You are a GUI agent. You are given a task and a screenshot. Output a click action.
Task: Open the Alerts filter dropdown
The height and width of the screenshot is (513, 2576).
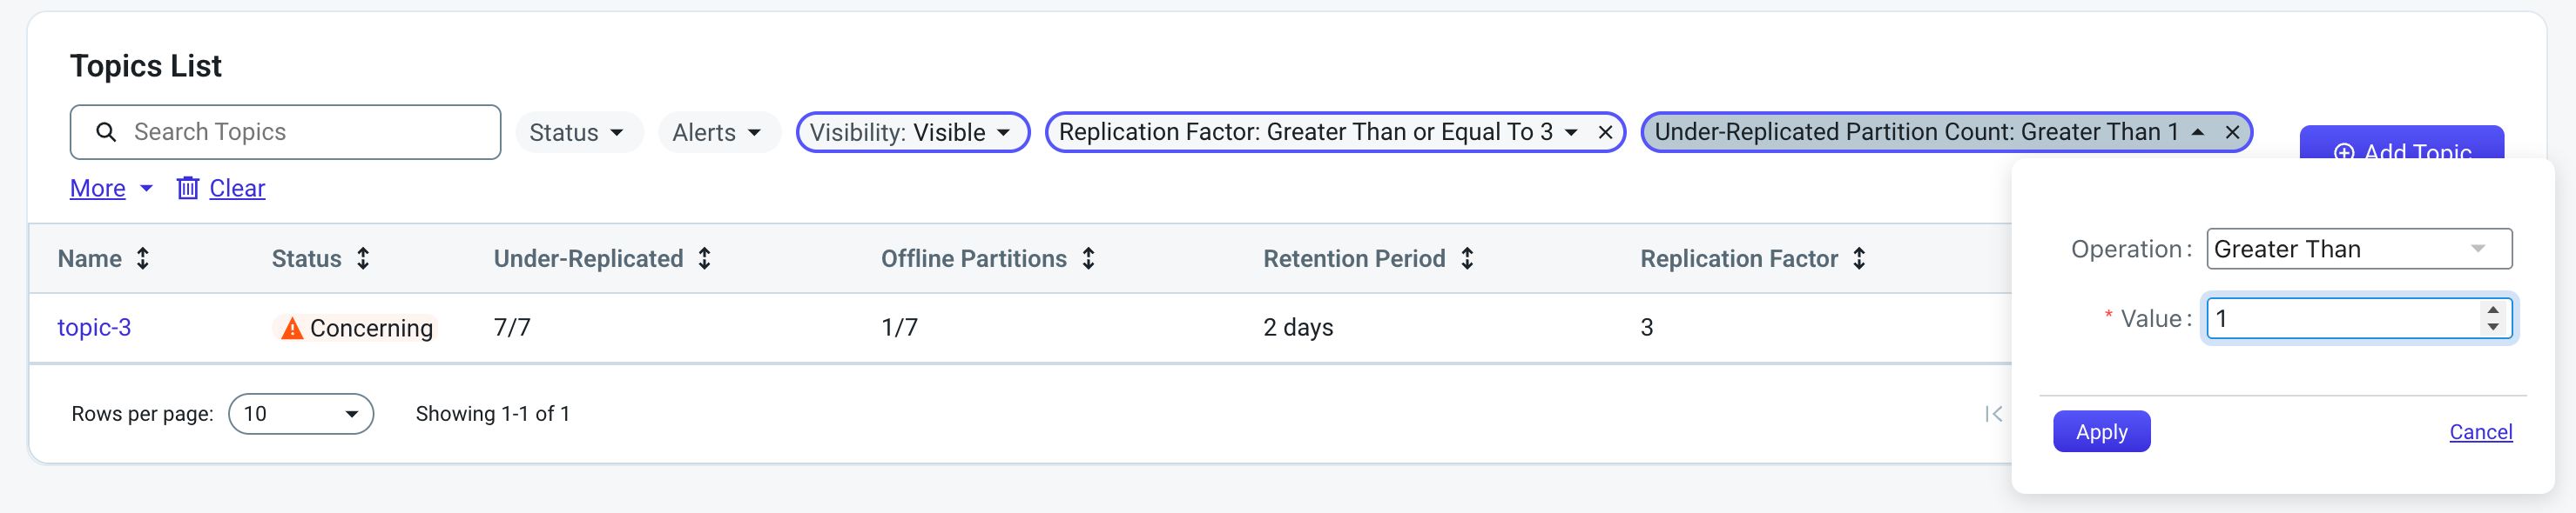(x=719, y=133)
